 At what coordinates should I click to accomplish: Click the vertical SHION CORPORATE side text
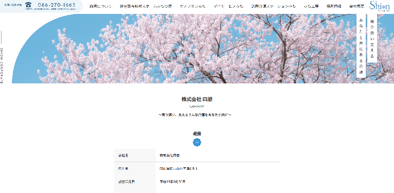(x=2, y=65)
